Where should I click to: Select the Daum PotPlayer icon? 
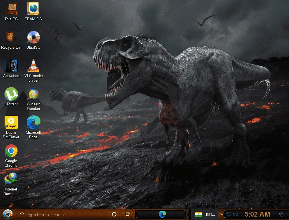(11, 122)
